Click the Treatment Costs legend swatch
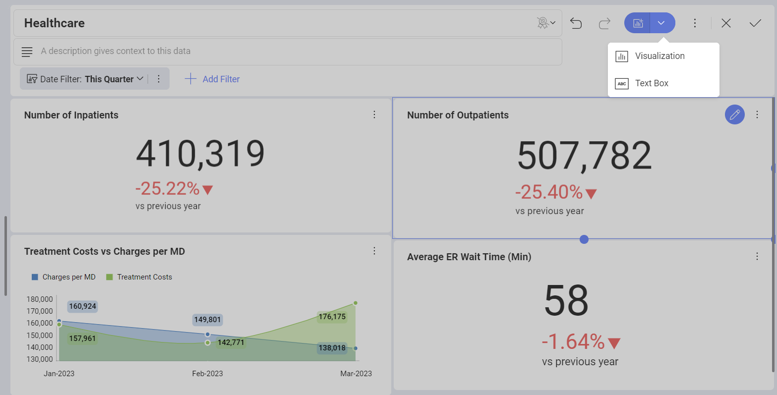Image resolution: width=777 pixels, height=395 pixels. click(110, 277)
